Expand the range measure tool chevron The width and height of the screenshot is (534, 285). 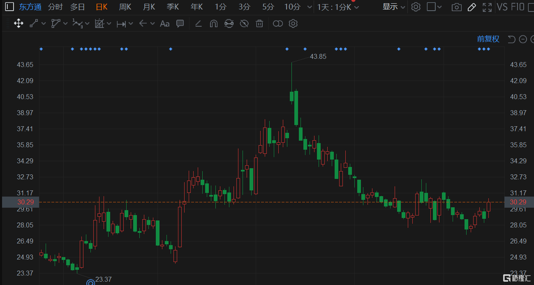coord(131,24)
